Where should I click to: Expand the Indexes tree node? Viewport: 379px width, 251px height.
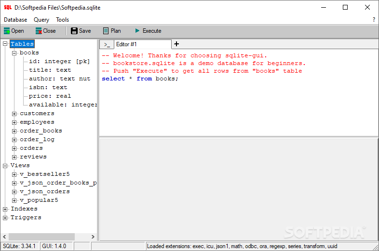tap(5, 209)
